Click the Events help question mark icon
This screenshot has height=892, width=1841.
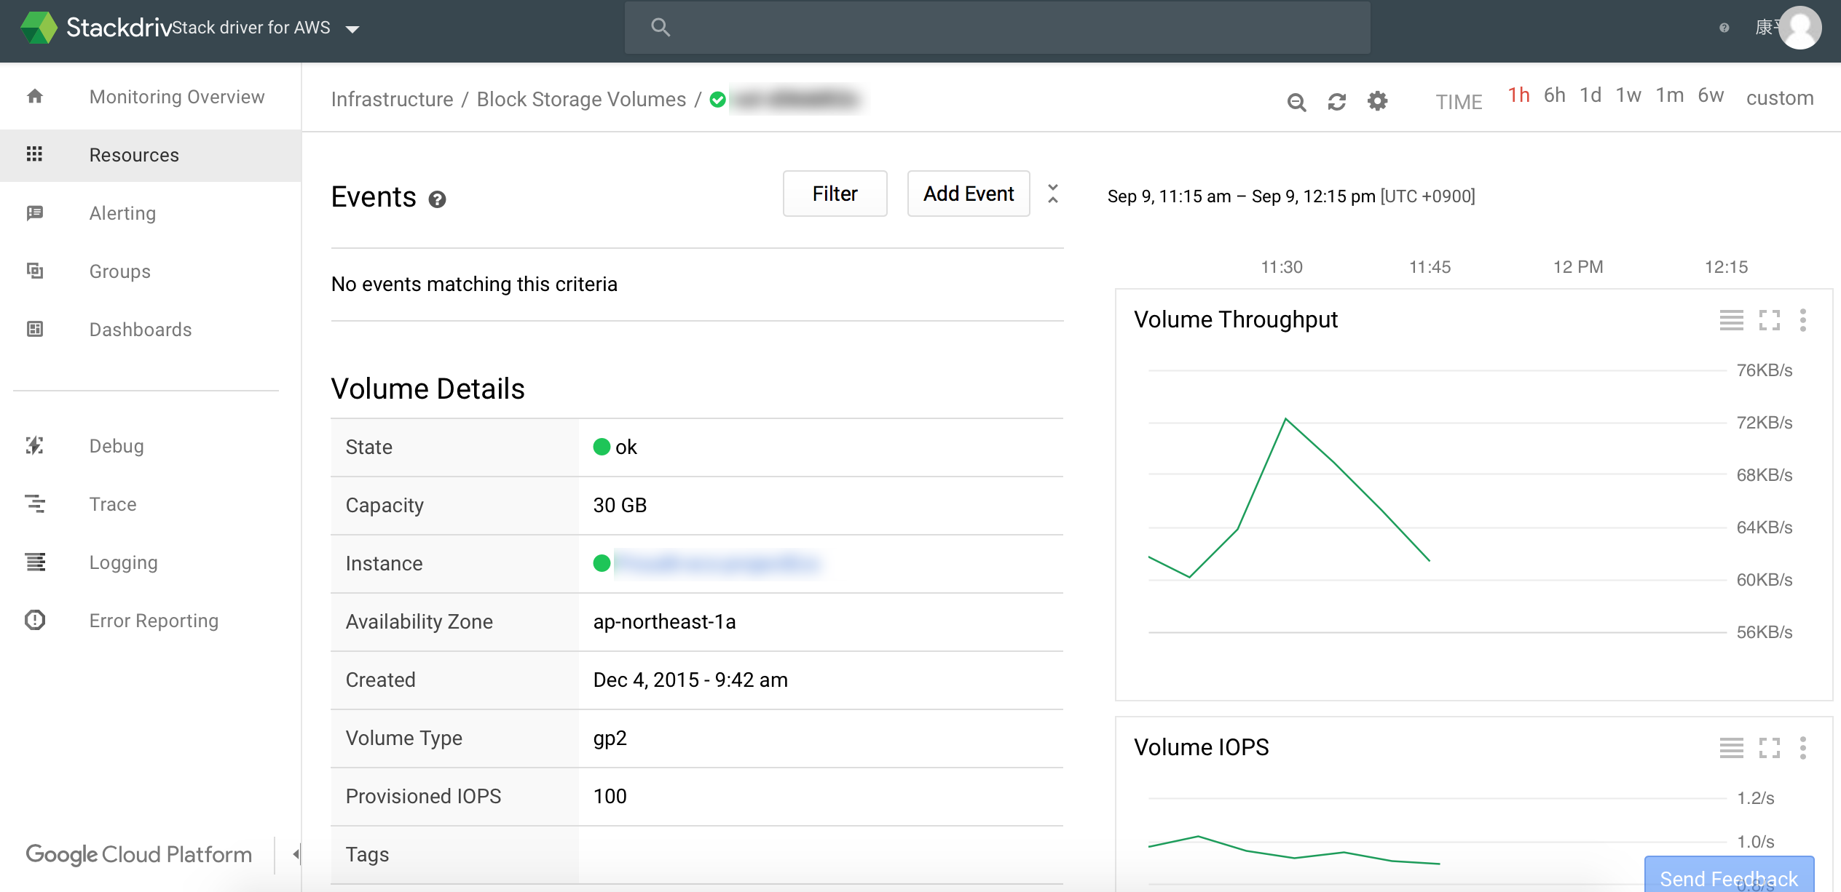click(x=437, y=199)
